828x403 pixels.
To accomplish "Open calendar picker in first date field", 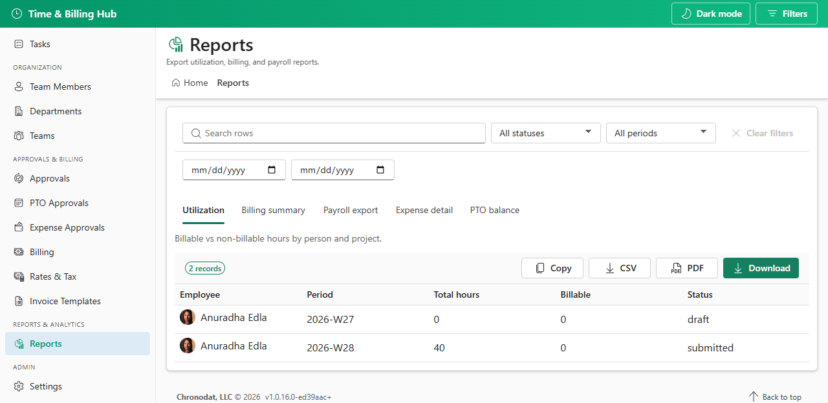I will (272, 170).
